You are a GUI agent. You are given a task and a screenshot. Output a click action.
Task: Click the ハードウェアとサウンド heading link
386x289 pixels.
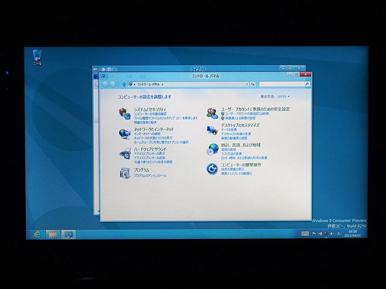pos(150,149)
